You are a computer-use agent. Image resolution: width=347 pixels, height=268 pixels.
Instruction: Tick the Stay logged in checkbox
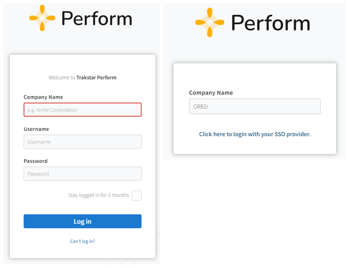pyautogui.click(x=137, y=195)
